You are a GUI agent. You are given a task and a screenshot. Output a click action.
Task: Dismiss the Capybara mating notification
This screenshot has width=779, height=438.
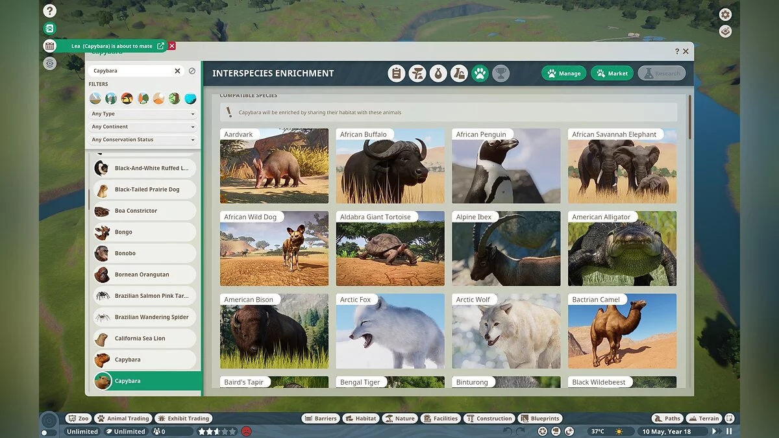pyautogui.click(x=171, y=45)
